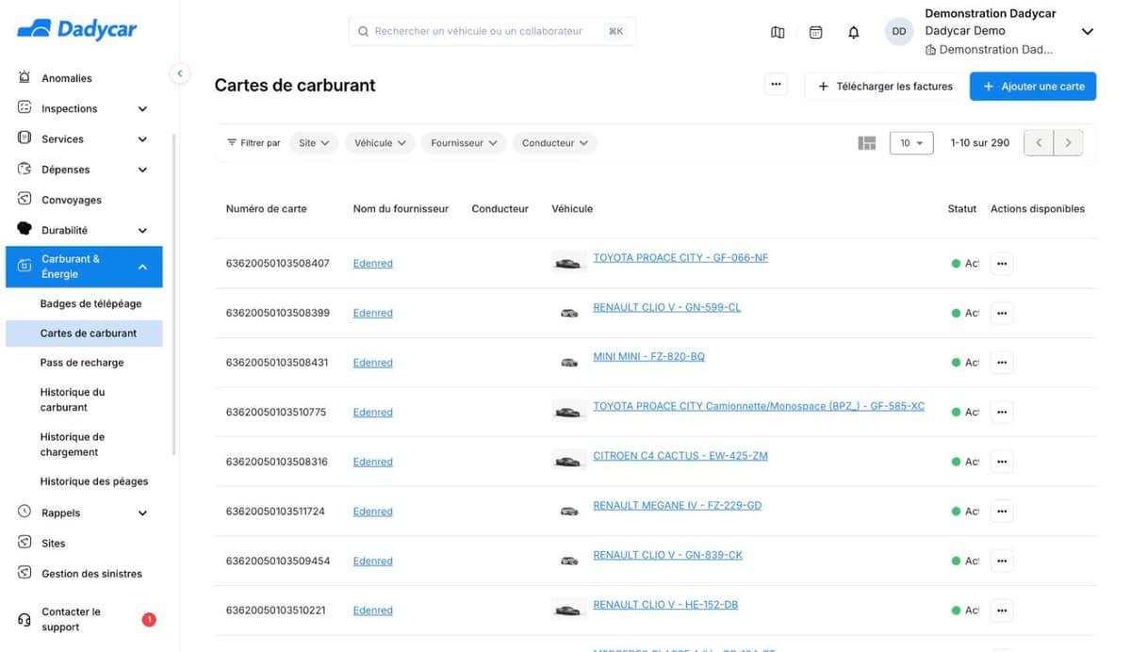This screenshot has height=652, width=1131.
Task: Open Badges de télépéage page
Action: tap(90, 303)
